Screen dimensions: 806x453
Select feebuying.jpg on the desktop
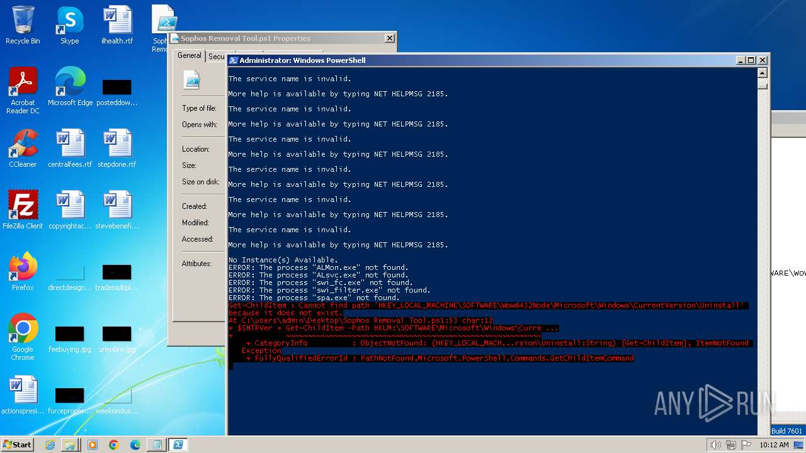coord(70,337)
